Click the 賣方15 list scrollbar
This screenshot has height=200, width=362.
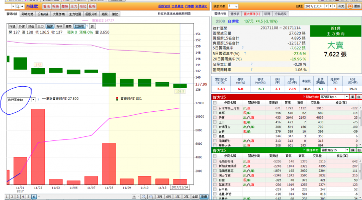pyautogui.click(x=360, y=179)
